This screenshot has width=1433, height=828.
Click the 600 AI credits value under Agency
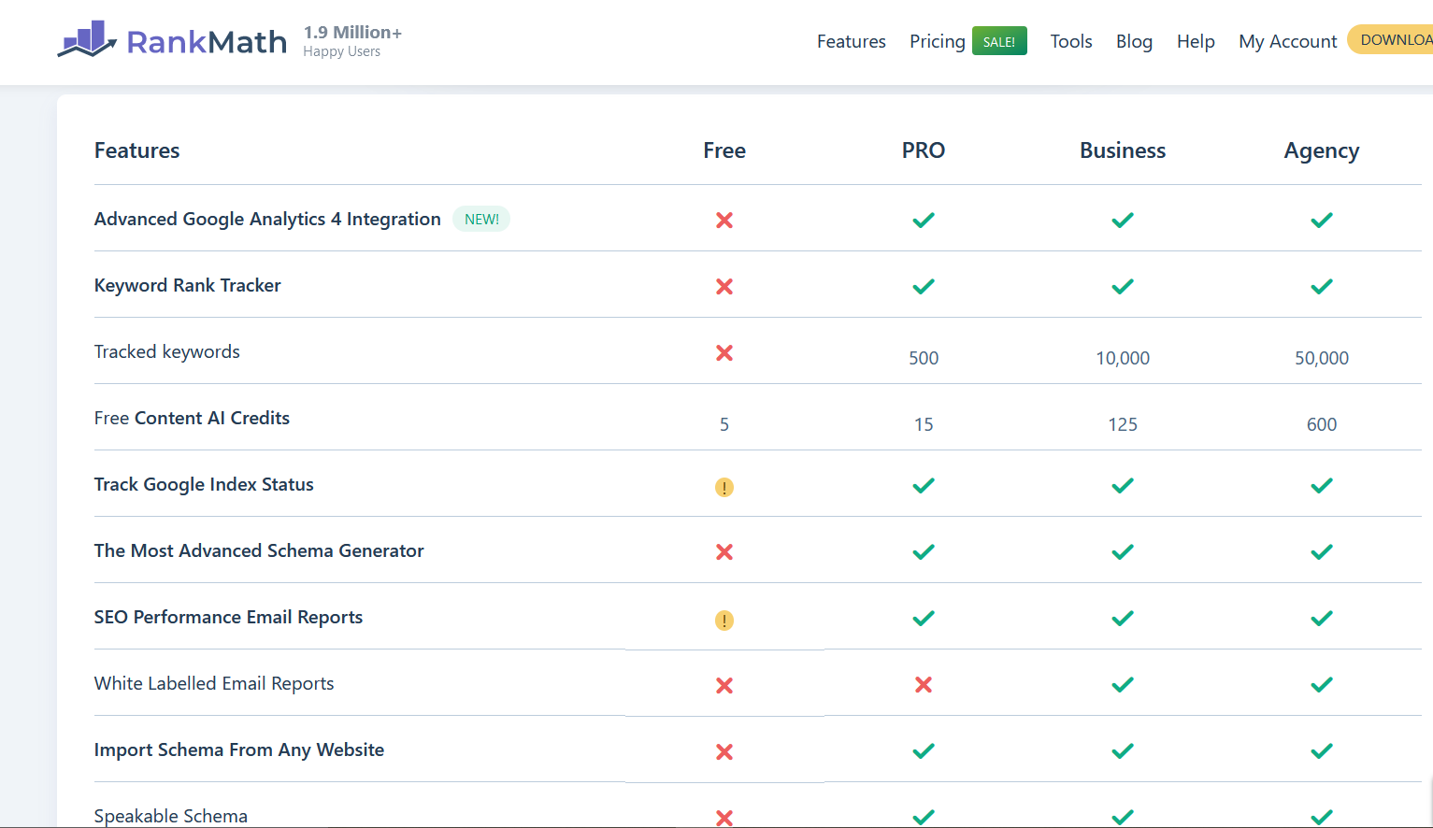1322,424
